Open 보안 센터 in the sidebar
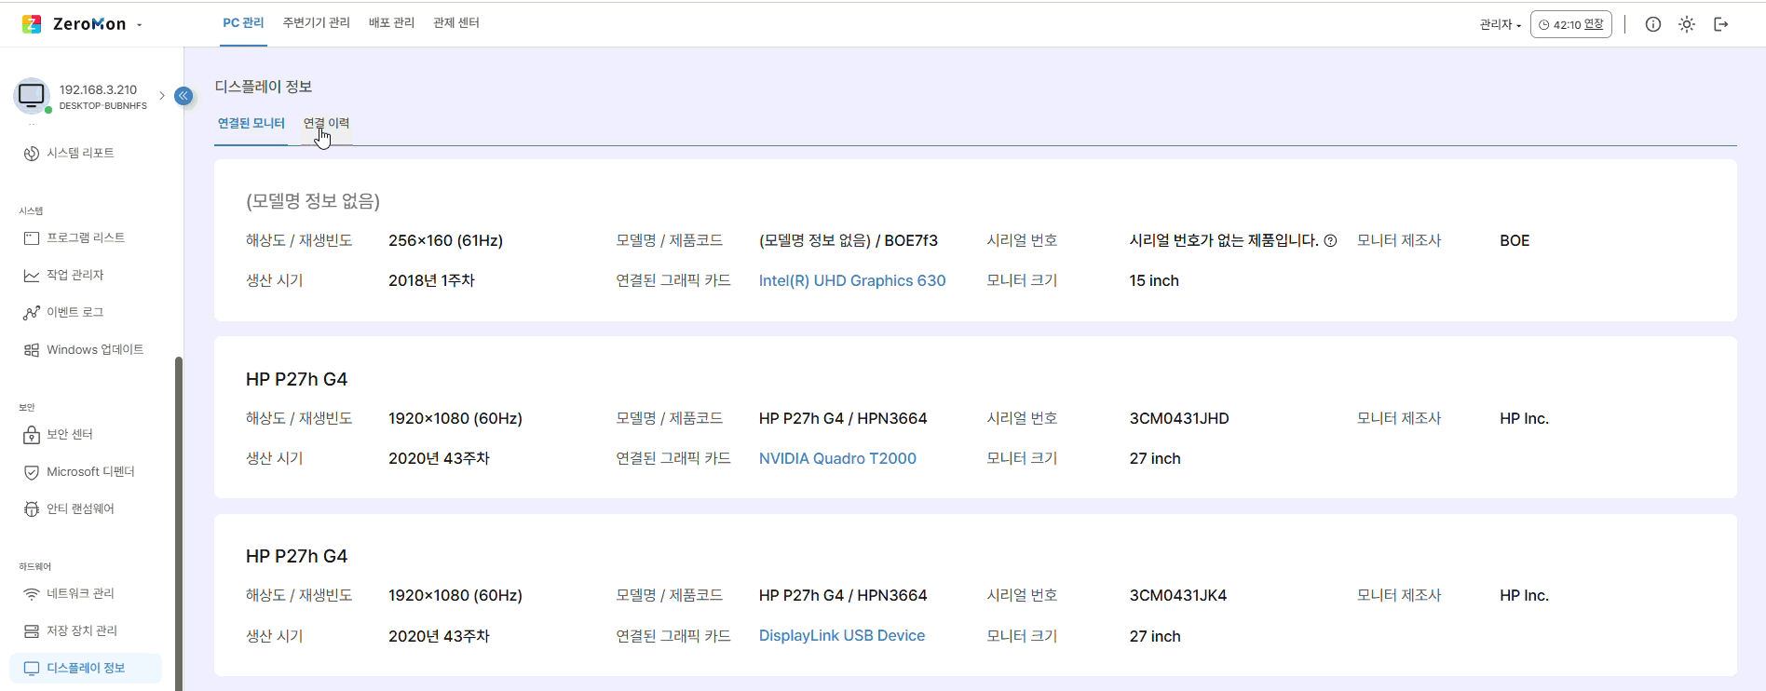Viewport: 1766px width, 691px height. [x=69, y=434]
